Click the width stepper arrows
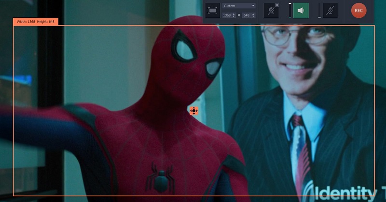The width and height of the screenshot is (386, 202). click(234, 15)
